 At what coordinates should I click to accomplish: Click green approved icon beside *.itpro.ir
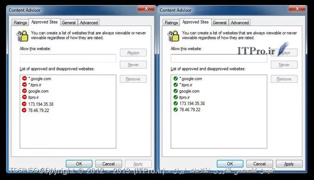[176, 85]
